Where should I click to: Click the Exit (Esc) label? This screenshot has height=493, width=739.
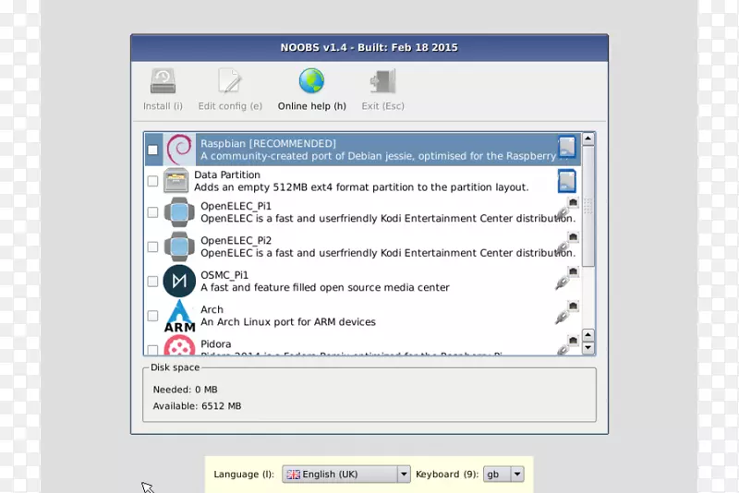tap(382, 106)
